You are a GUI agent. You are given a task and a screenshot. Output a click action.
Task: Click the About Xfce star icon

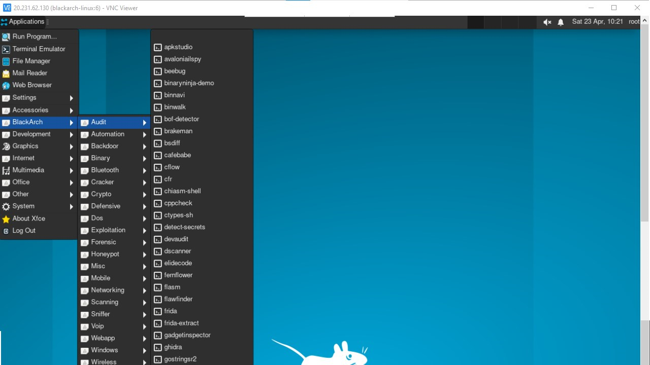pyautogui.click(x=6, y=219)
